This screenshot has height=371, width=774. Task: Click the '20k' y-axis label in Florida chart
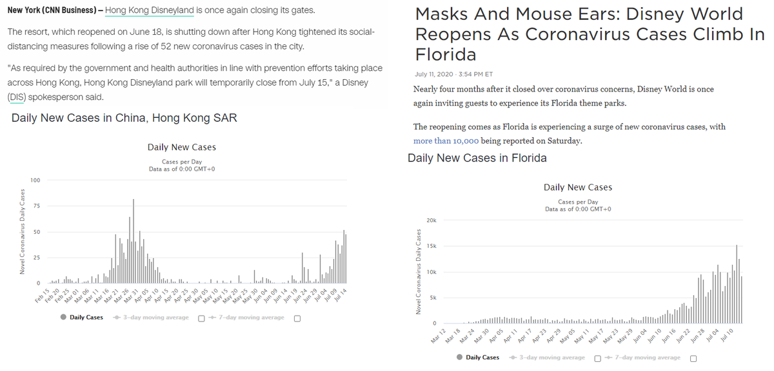tap(432, 220)
